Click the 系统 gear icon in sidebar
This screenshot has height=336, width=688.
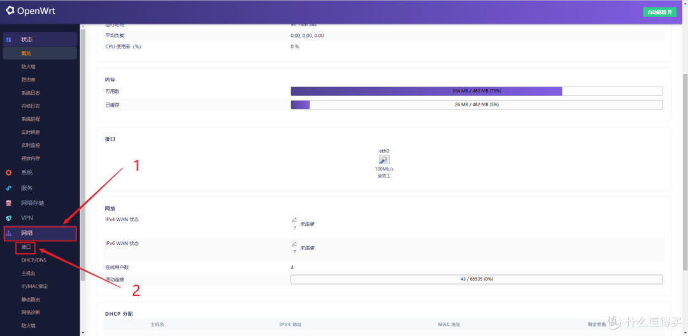coord(8,172)
